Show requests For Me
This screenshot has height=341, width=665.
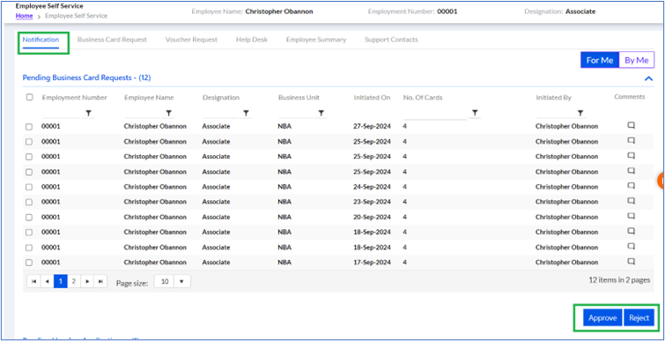[x=600, y=60]
